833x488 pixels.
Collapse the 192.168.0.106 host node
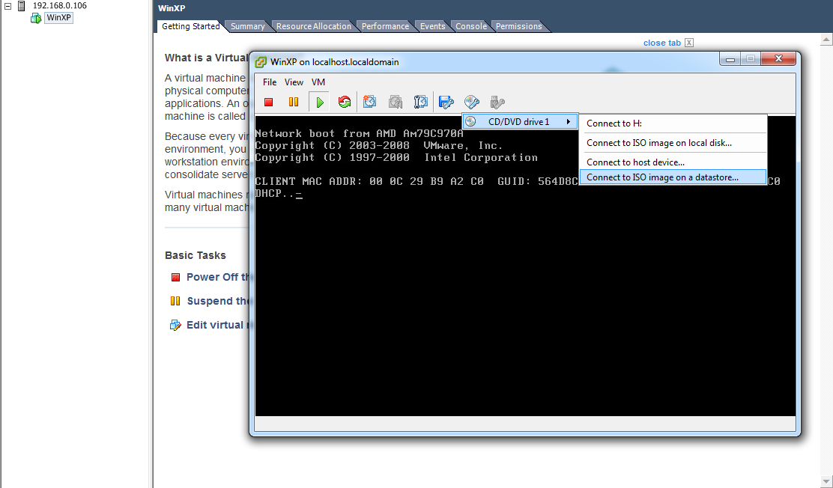point(8,6)
